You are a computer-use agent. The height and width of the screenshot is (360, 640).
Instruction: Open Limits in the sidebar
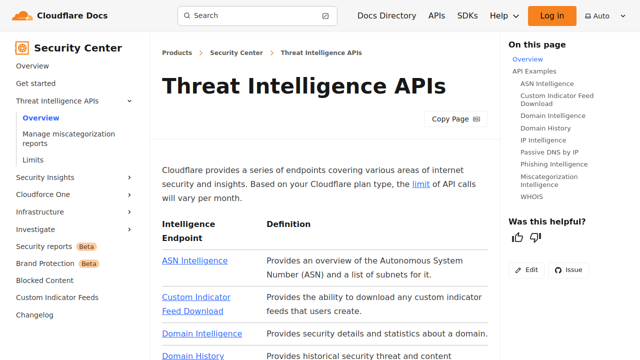coord(33,160)
